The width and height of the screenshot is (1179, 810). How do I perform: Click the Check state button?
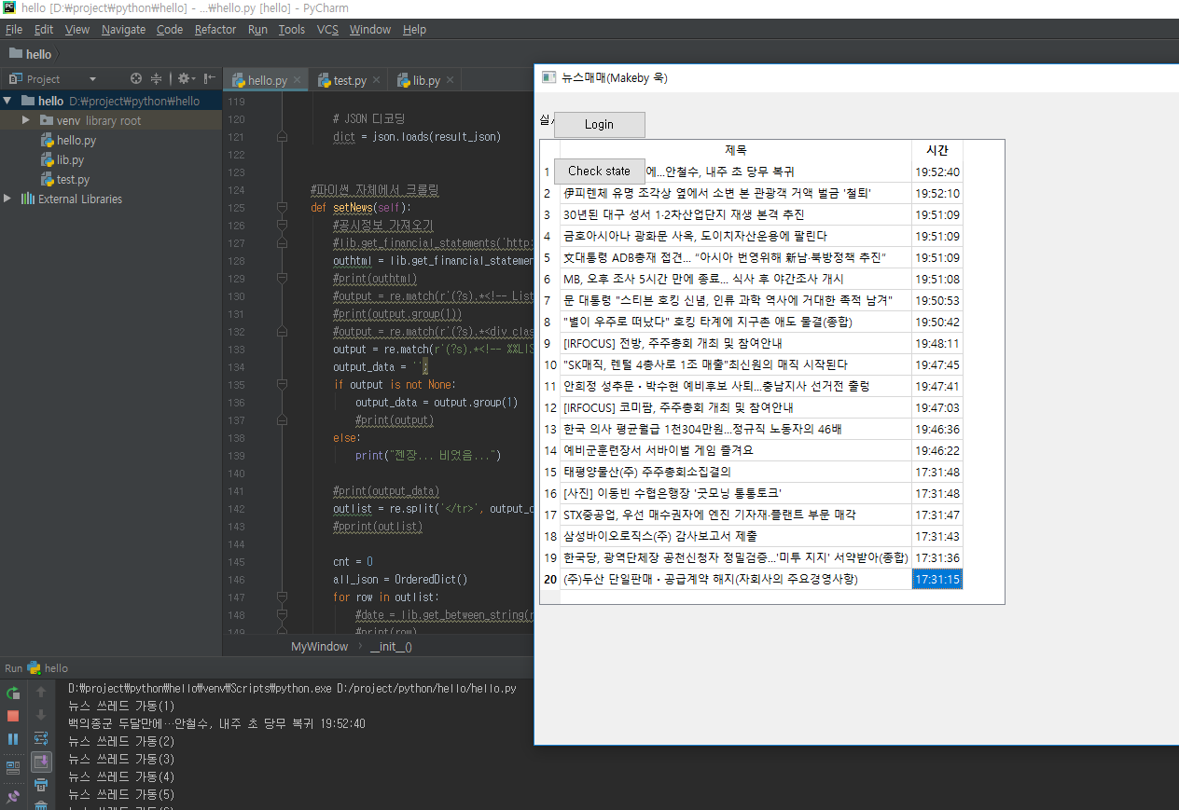[599, 171]
